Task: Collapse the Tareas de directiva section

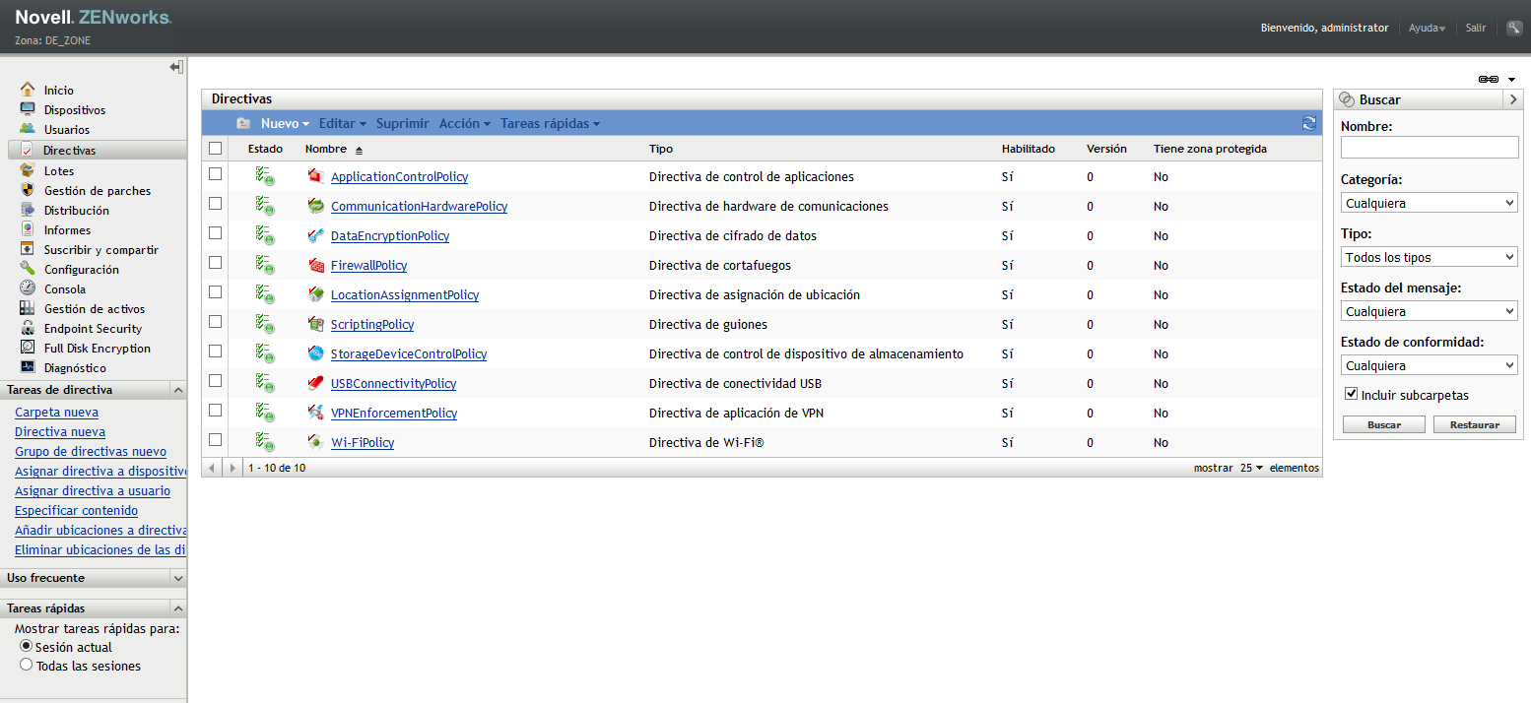Action: point(177,390)
